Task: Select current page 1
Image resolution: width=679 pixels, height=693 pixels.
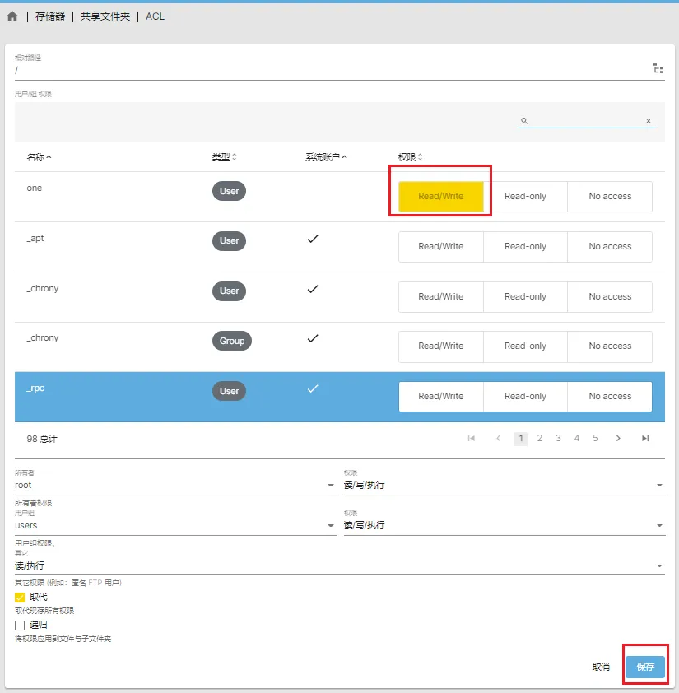Action: (x=521, y=439)
